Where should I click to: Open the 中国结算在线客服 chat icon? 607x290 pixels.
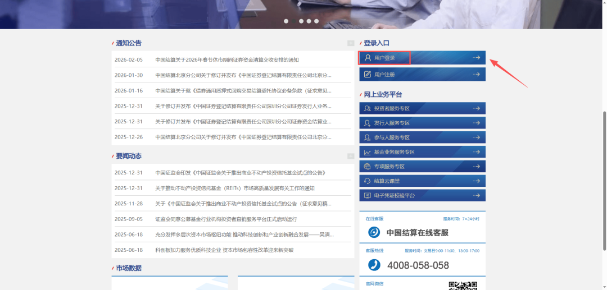pos(374,232)
